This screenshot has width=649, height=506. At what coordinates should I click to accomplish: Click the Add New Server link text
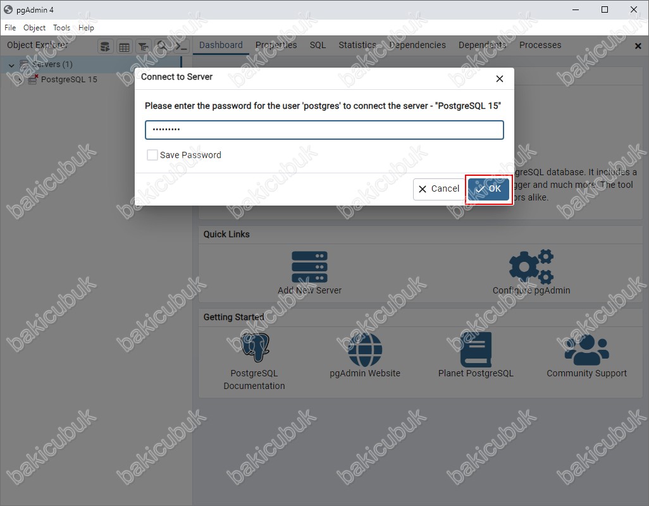[309, 290]
